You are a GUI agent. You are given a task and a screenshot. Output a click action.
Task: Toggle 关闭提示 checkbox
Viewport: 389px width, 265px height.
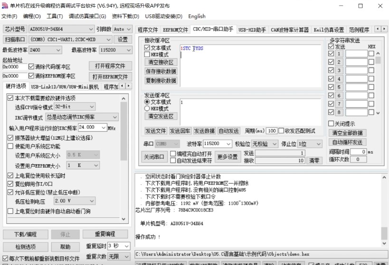331,123
